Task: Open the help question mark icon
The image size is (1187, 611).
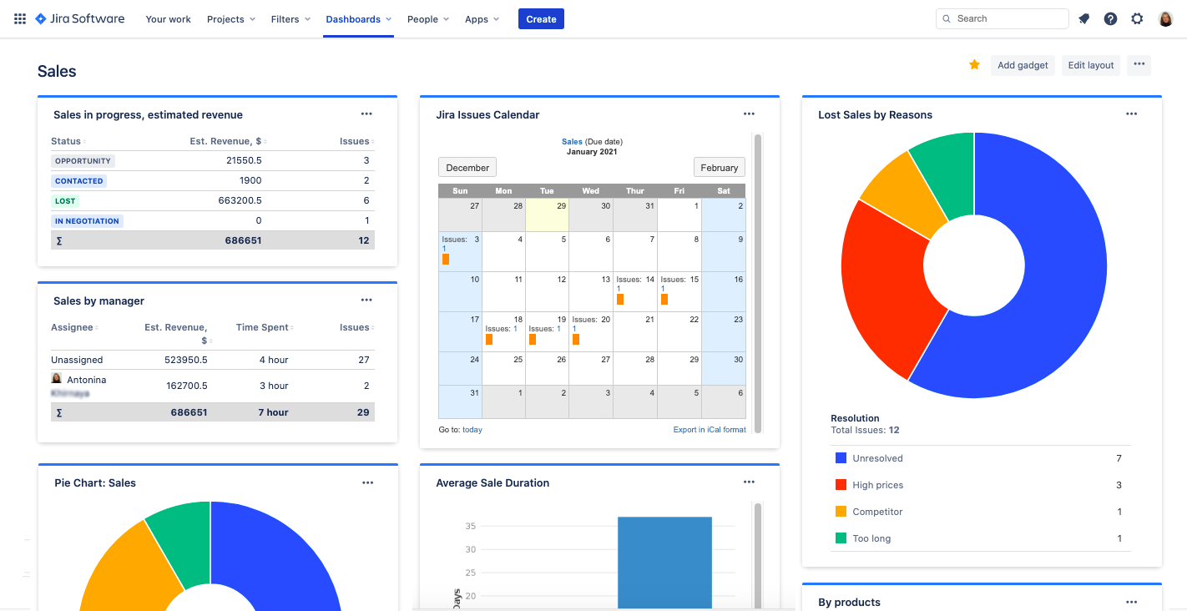Action: [1110, 18]
